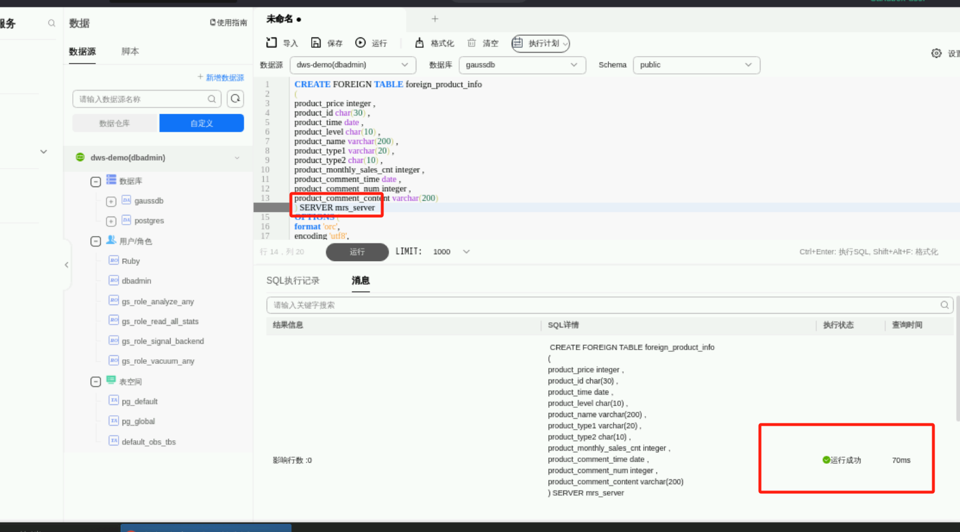Switch to the SQL execution records tab

[x=293, y=281]
